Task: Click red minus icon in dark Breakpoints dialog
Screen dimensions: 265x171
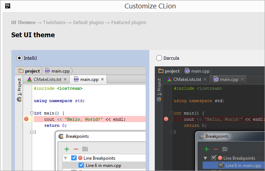Action: point(216,149)
